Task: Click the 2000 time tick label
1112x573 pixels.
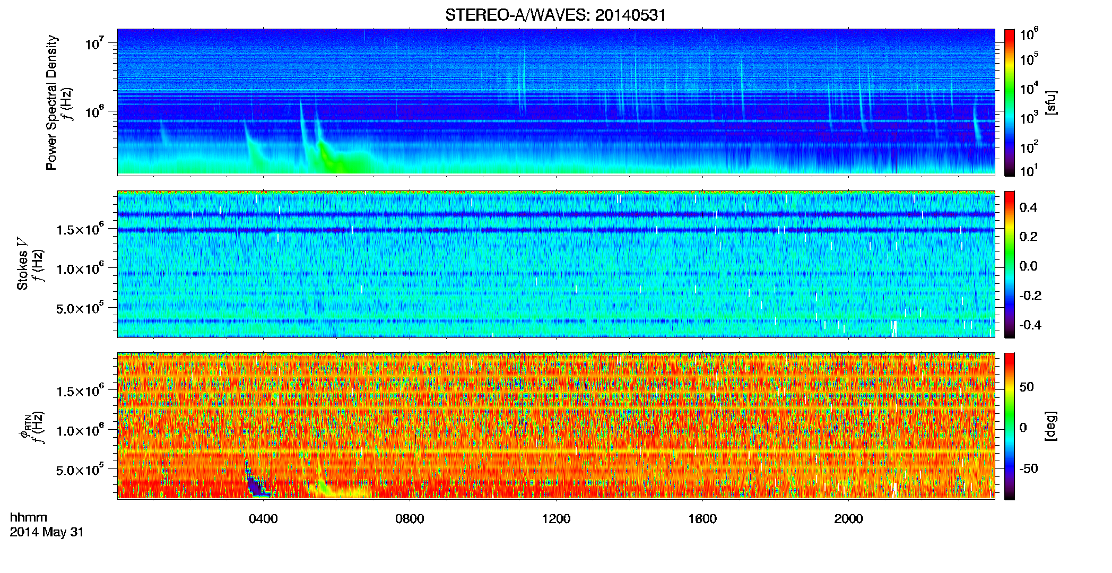Action: 848,518
